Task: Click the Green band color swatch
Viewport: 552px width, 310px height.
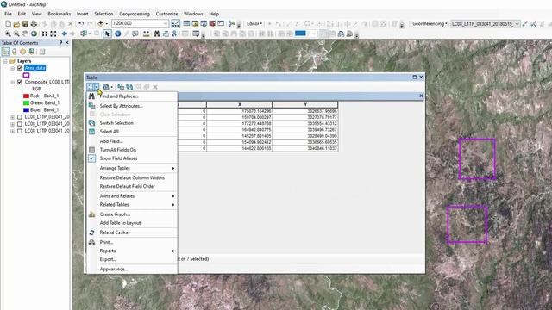Action: point(26,103)
